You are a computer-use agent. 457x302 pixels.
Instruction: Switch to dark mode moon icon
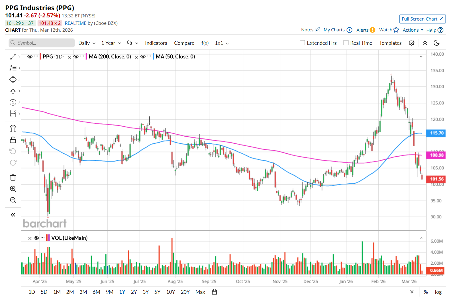436,43
